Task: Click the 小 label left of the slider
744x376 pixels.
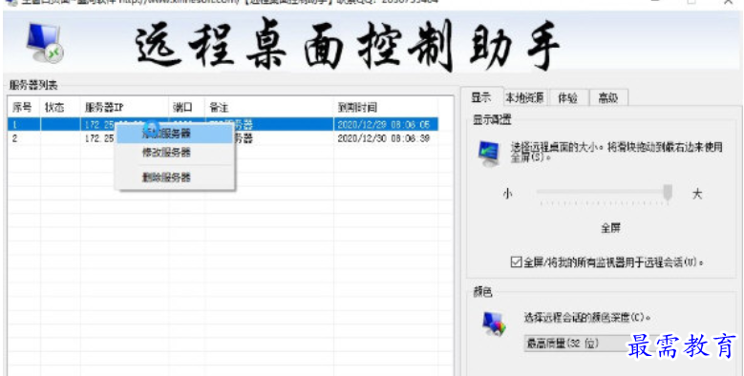Action: [x=508, y=194]
